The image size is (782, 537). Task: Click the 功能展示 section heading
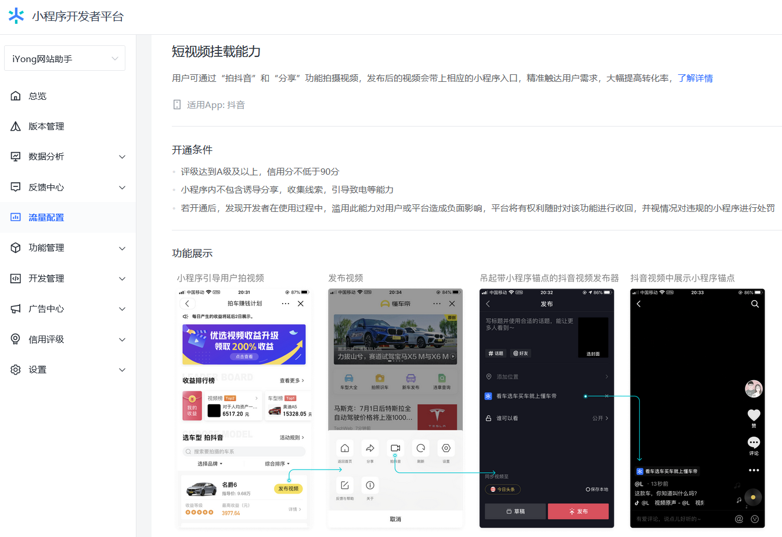(x=192, y=253)
